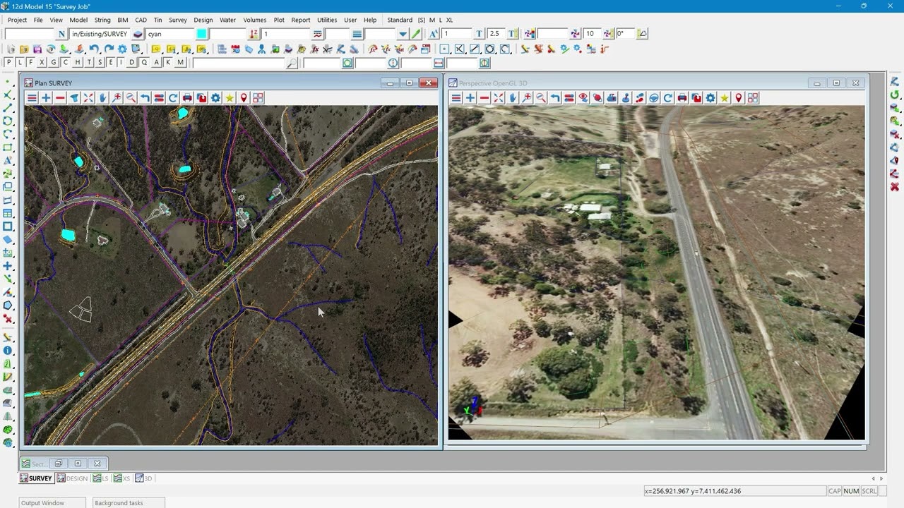This screenshot has width=904, height=508.
Task: Toggle the L snap button
Action: point(20,63)
